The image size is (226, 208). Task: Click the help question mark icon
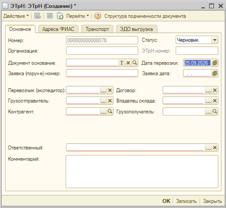click(98, 16)
